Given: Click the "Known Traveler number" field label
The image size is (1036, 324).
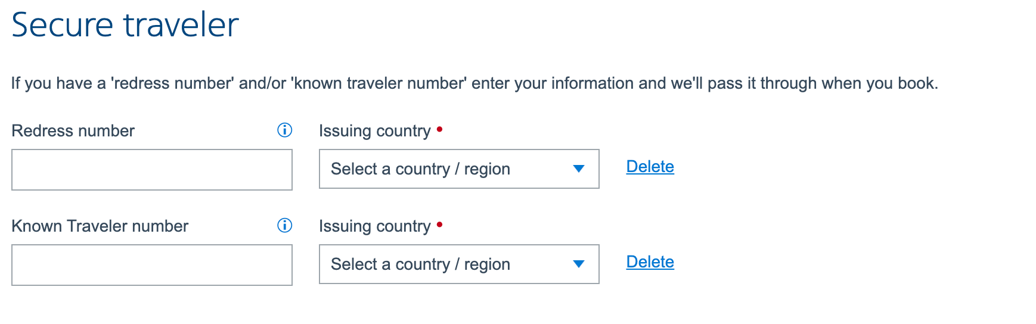Looking at the screenshot, I should coord(100,226).
